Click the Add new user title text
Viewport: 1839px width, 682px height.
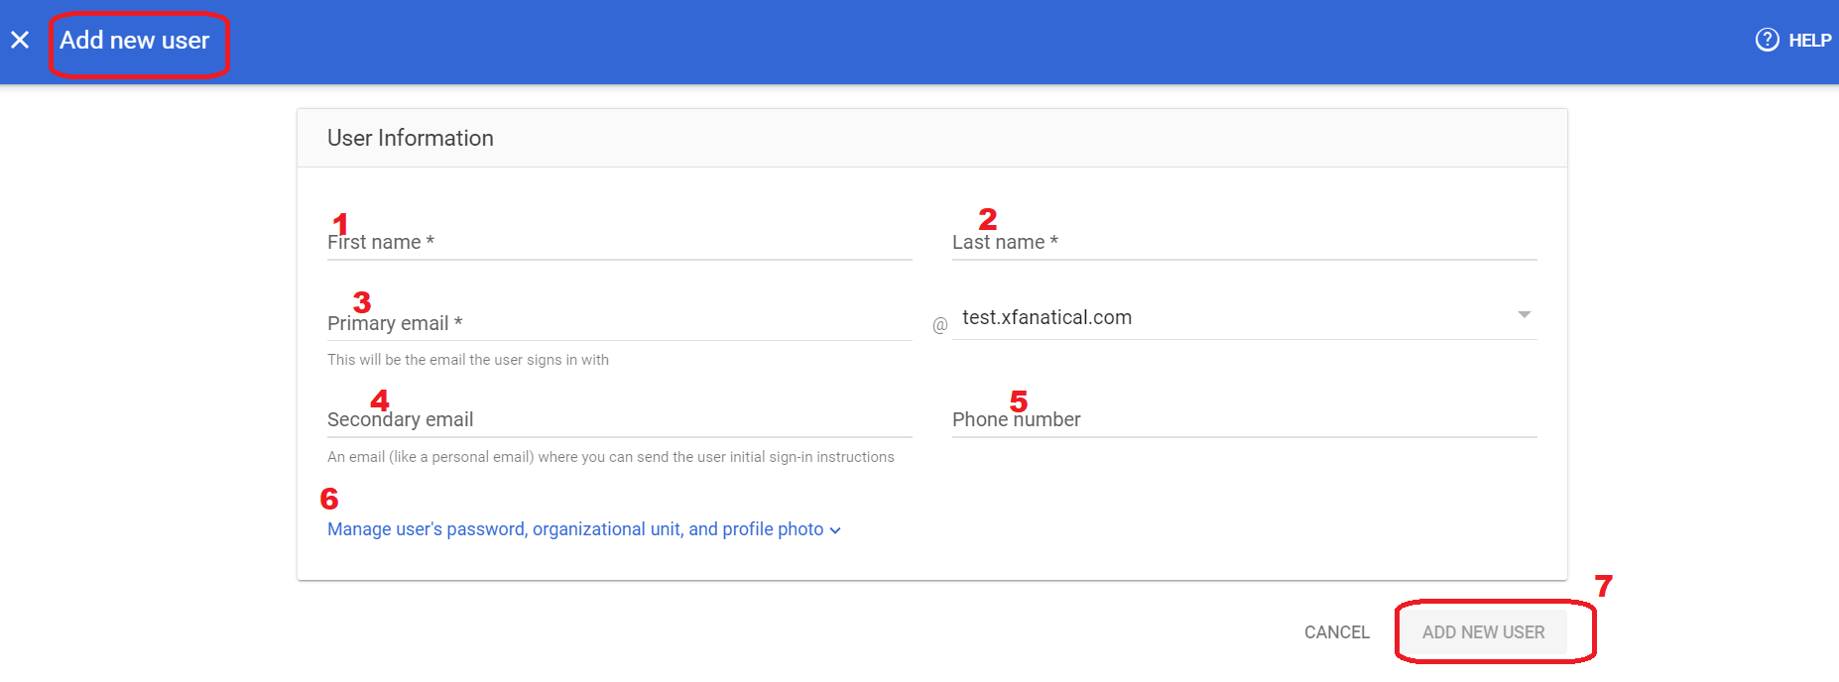tap(136, 40)
